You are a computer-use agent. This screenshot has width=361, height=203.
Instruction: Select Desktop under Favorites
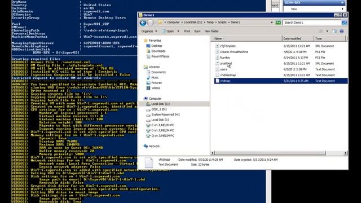tap(157, 46)
